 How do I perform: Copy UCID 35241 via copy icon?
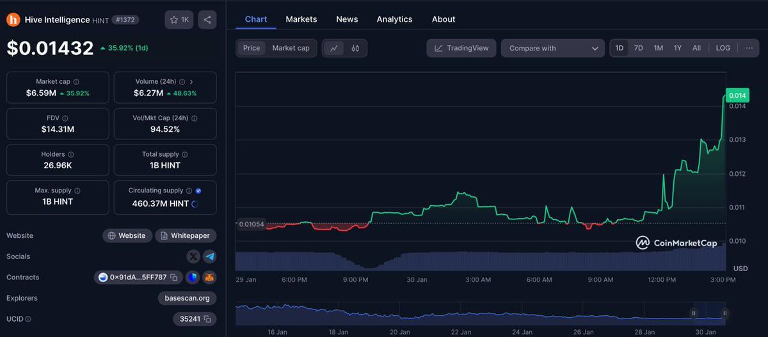click(x=206, y=319)
